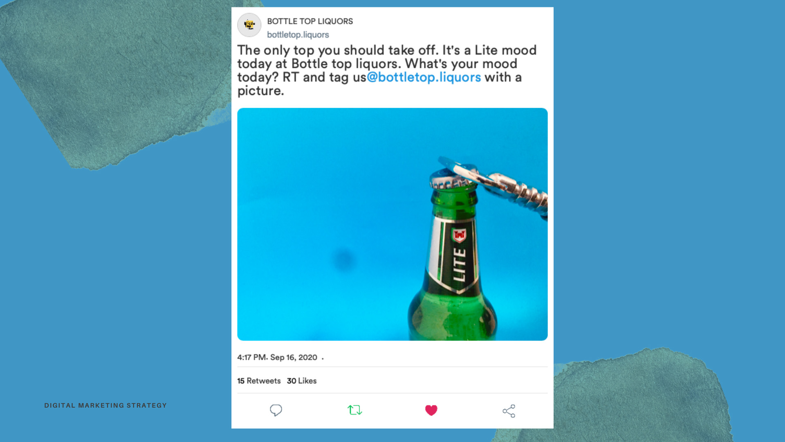Click the BOTTLE TOP LIQUORS account name
Viewport: 785px width, 442px height.
[310, 21]
